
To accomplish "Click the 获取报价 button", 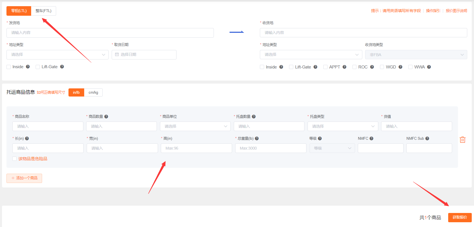I will coord(460,217).
